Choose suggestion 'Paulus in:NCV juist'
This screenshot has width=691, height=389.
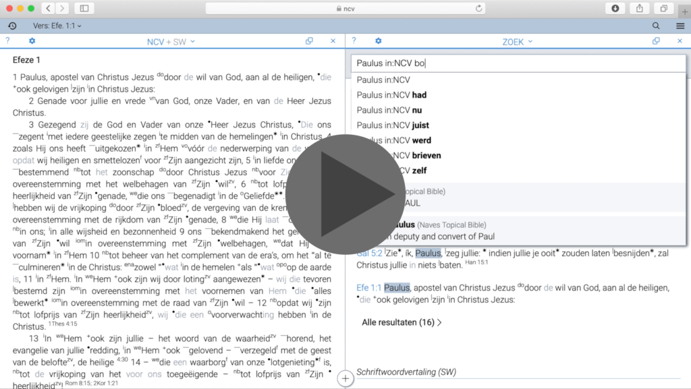click(518, 125)
